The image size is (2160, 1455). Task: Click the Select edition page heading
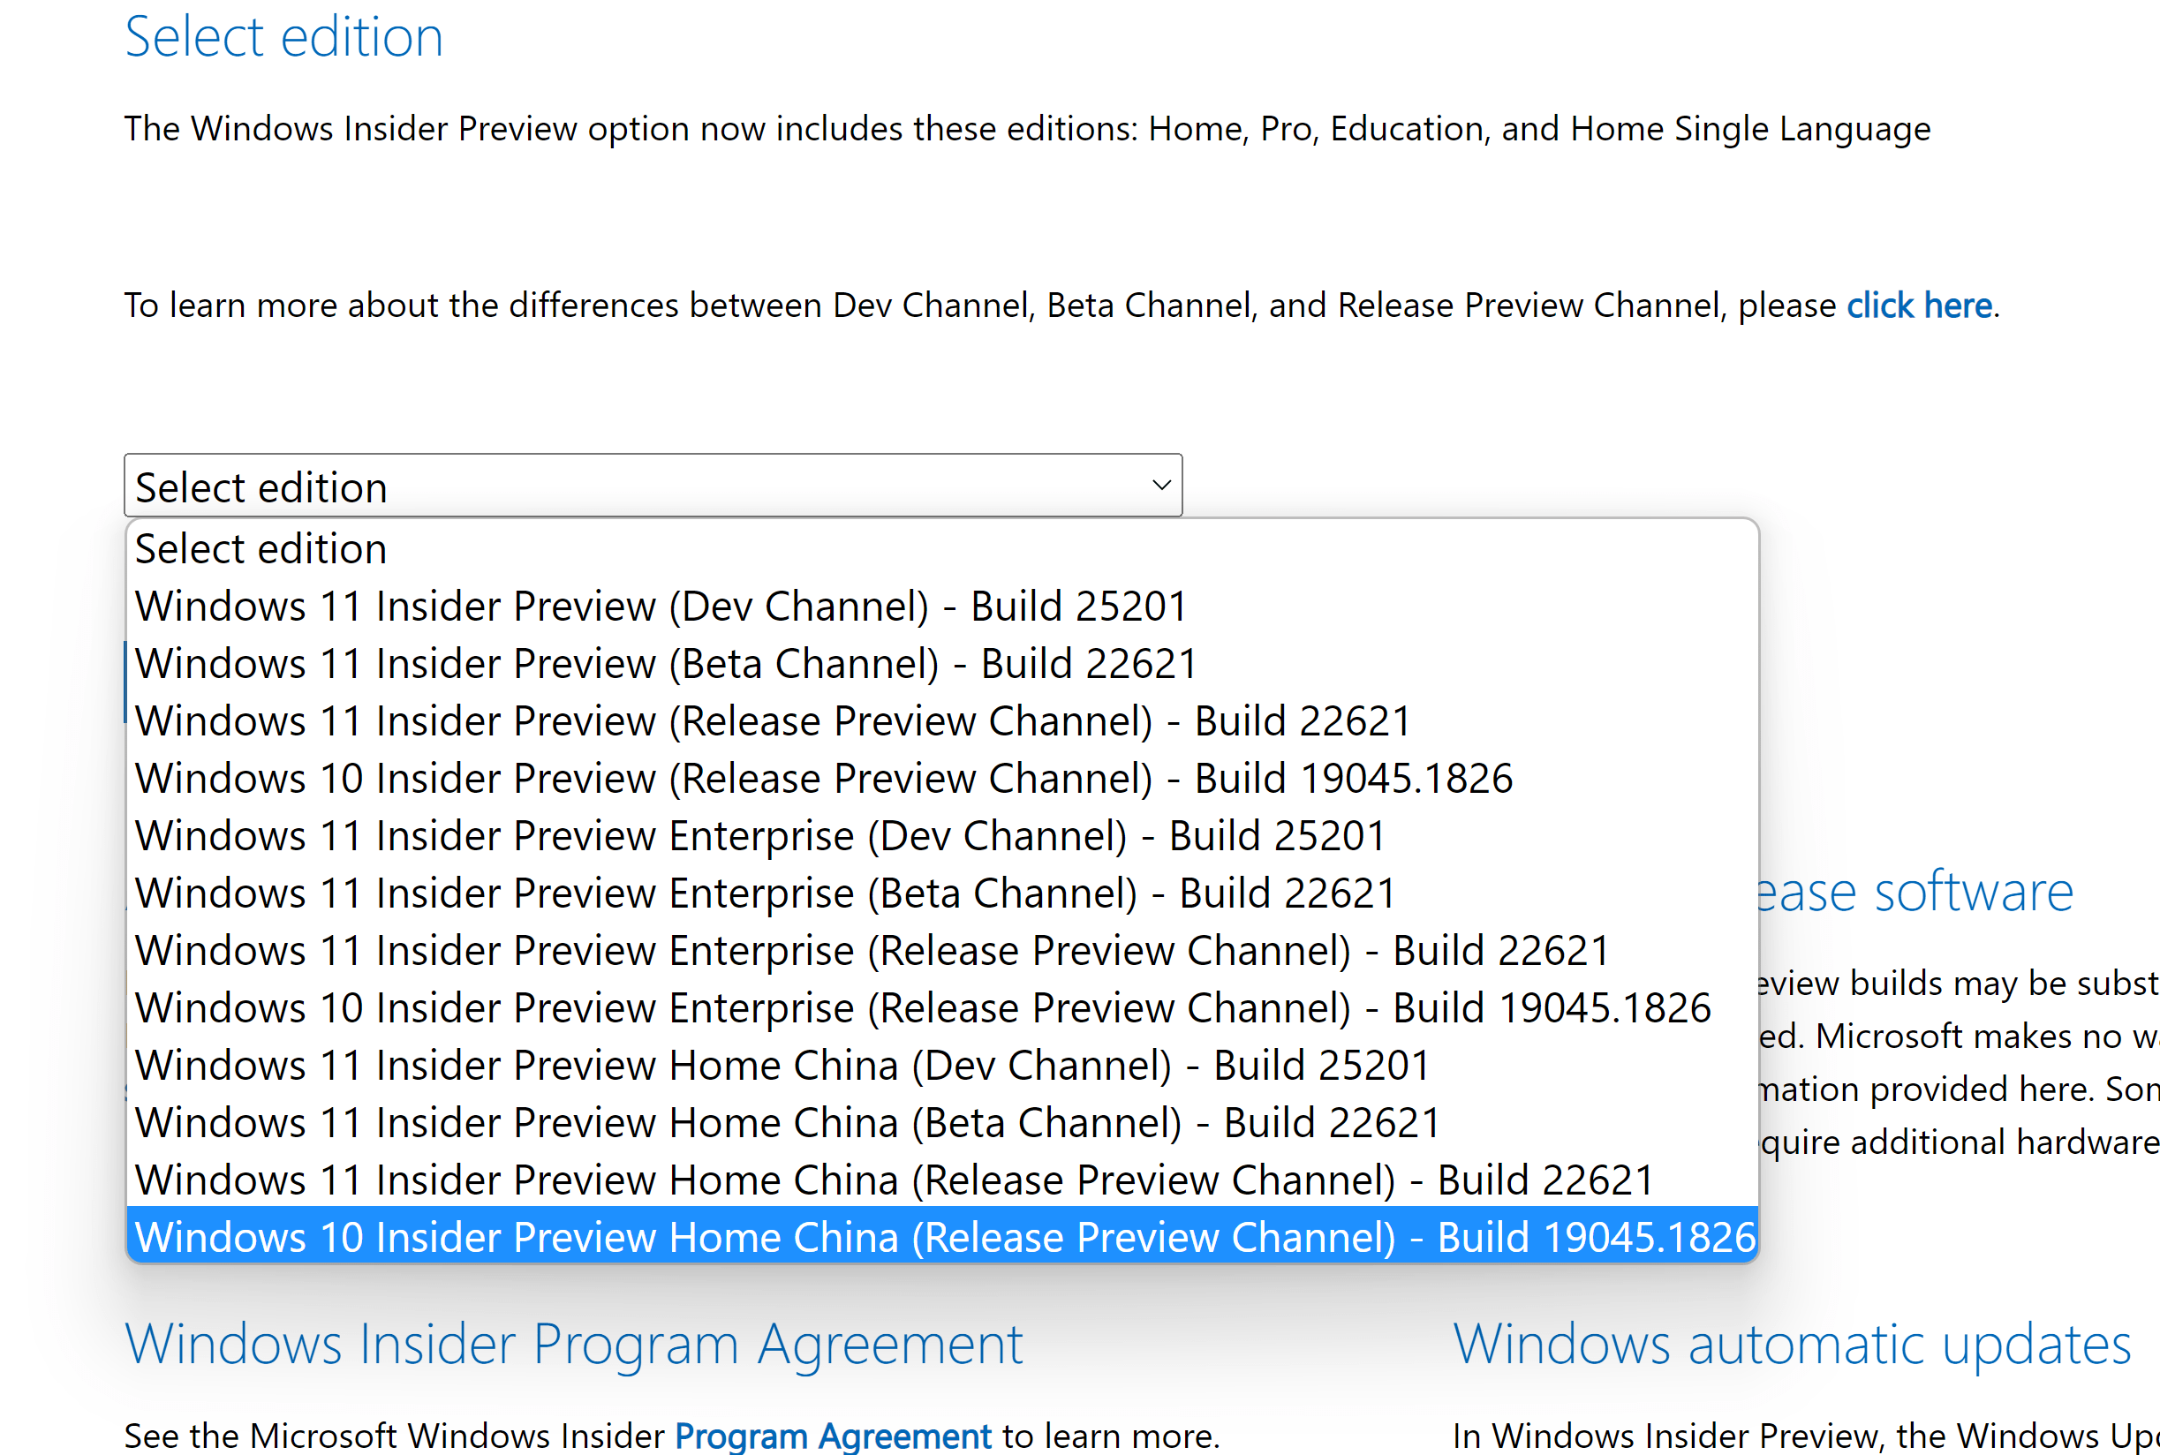284,36
